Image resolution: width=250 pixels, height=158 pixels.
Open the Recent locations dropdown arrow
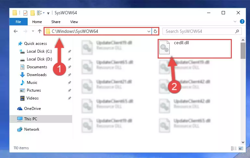(x=33, y=31)
